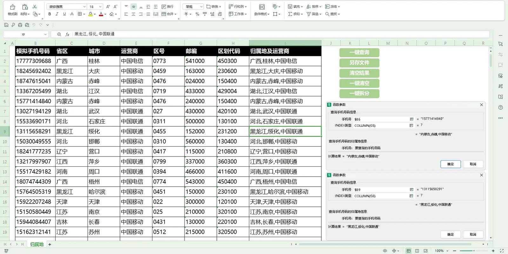Click the insert function fx icon
The image size is (508, 254).
click(x=67, y=34)
